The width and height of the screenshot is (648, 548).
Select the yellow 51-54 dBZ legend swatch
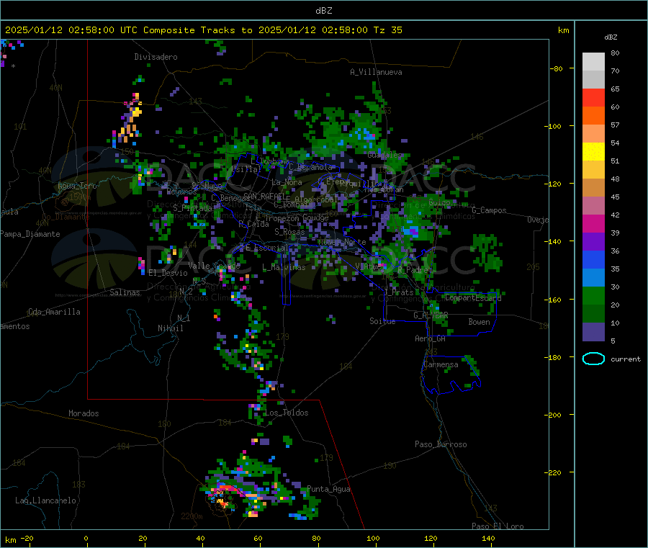593,152
